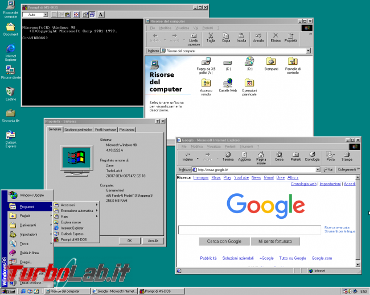Open Cronologia in Internet Explorer toolbar
The height and width of the screenshot is (295, 370).
click(312, 156)
